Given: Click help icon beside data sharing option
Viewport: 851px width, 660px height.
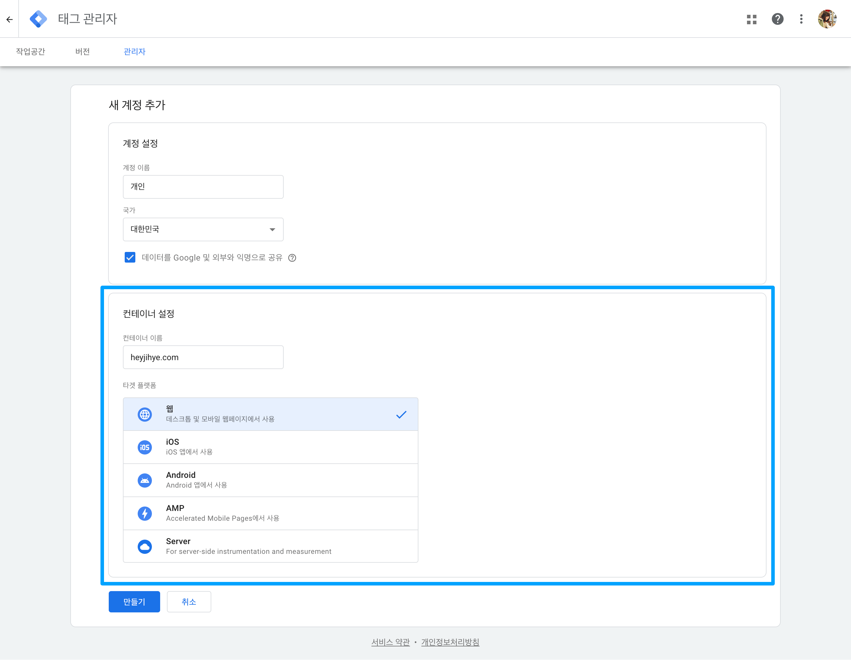Looking at the screenshot, I should coord(292,258).
